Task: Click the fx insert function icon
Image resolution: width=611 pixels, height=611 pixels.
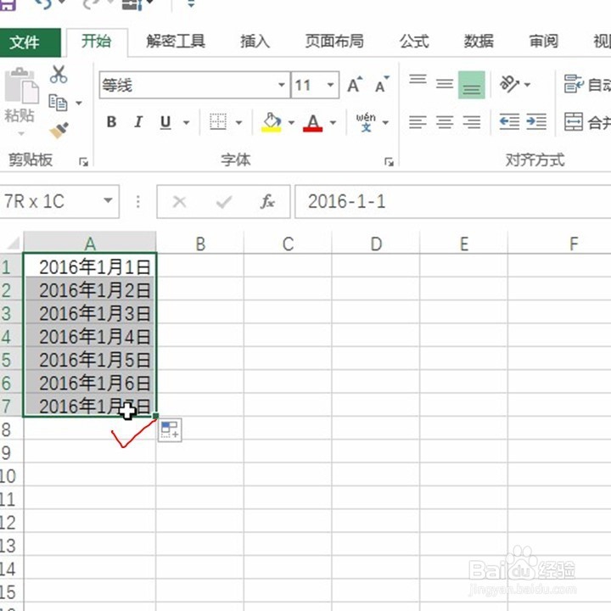Action: (267, 201)
